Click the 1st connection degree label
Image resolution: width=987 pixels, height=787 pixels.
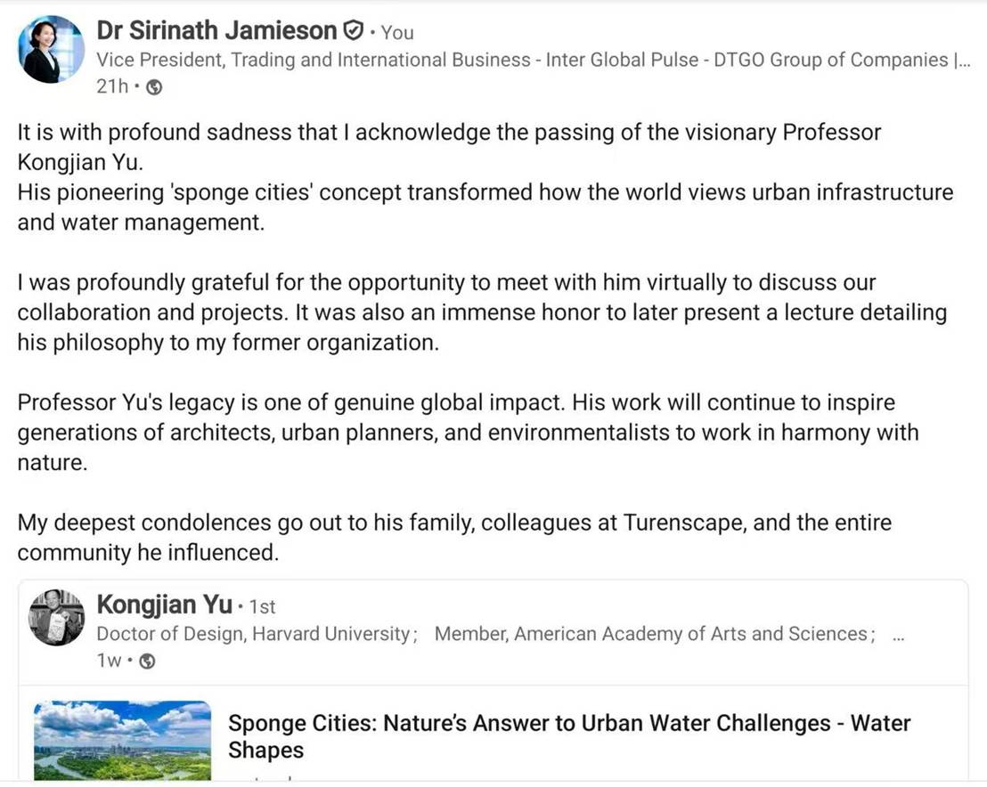(x=262, y=606)
